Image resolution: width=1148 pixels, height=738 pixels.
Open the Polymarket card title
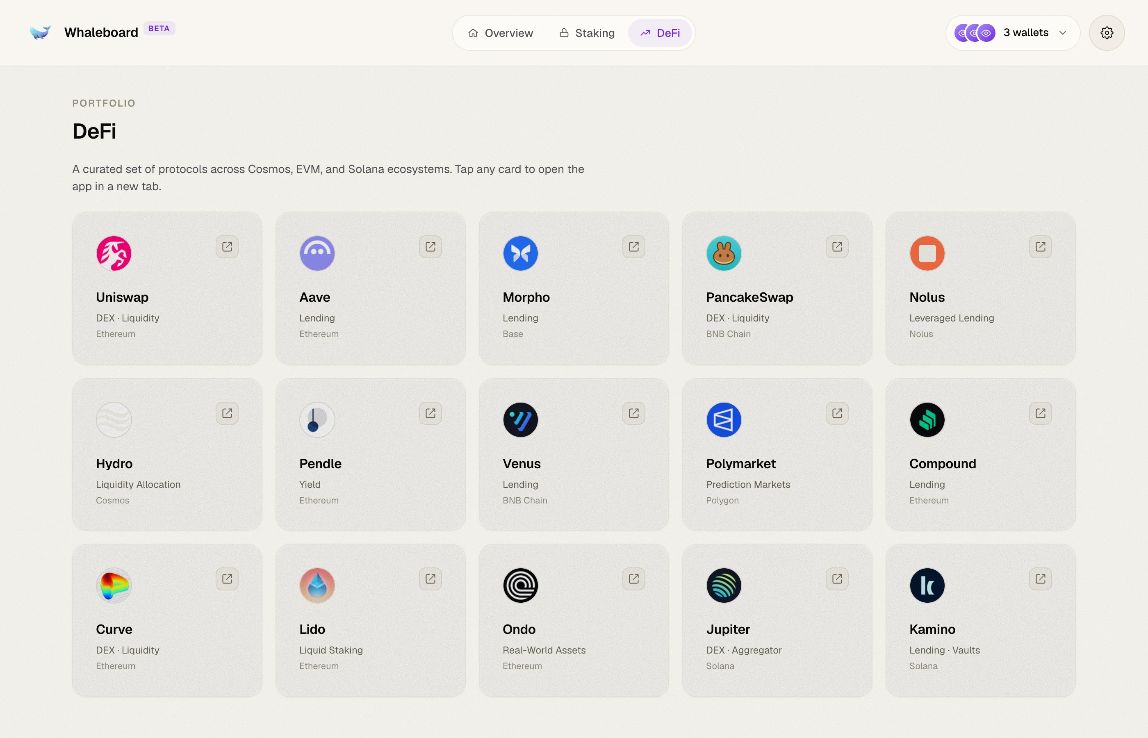(x=741, y=464)
